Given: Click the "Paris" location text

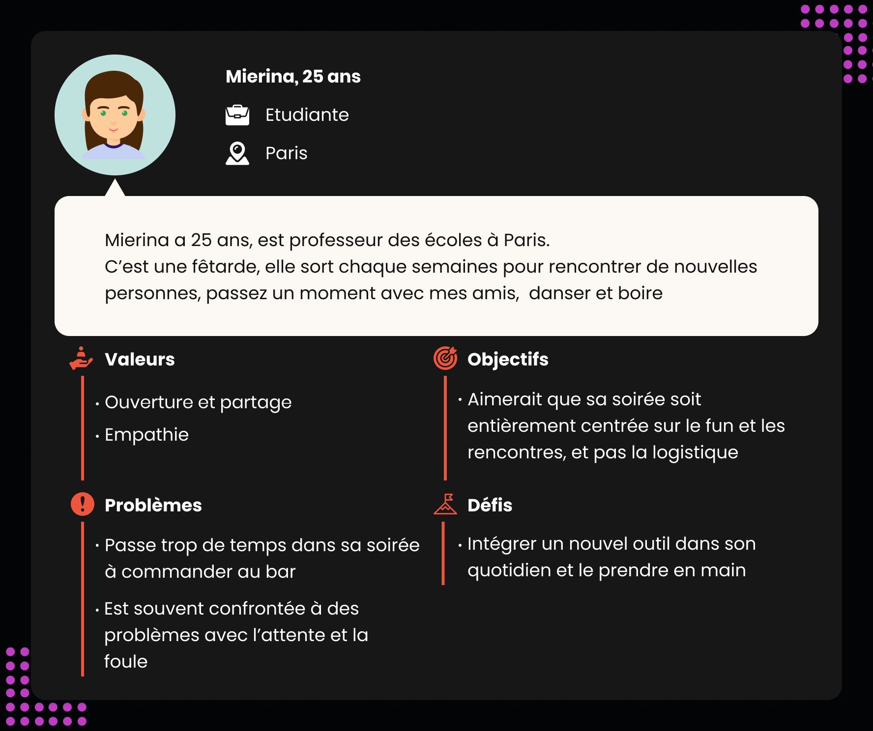Looking at the screenshot, I should (286, 153).
